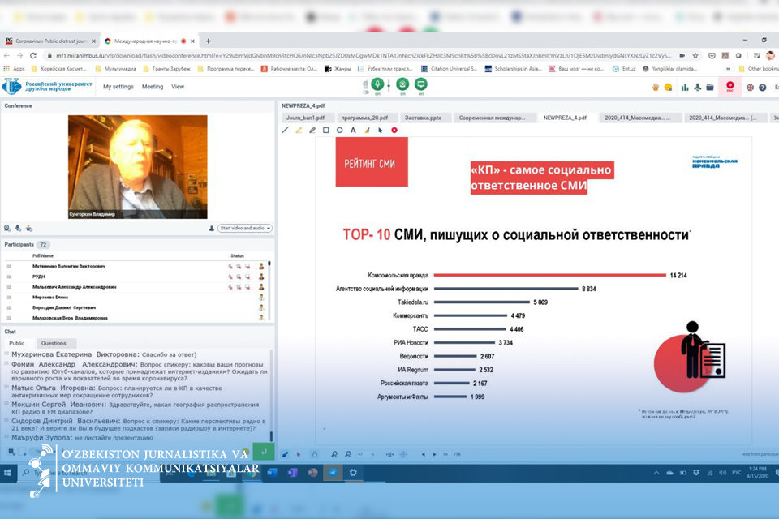Image resolution: width=779 pixels, height=519 pixels.
Task: Open a new browser tab
Action: coord(209,41)
